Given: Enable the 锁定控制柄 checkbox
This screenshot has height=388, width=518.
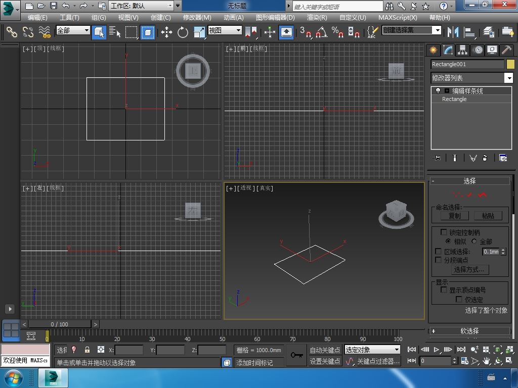Looking at the screenshot, I should tap(444, 232).
